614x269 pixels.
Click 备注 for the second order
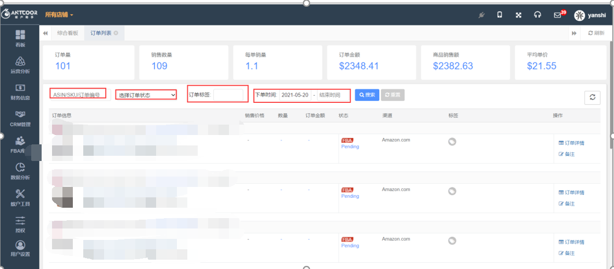click(567, 204)
